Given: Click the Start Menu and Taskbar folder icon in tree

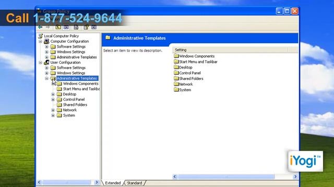Looking at the screenshot, I should point(59,89).
